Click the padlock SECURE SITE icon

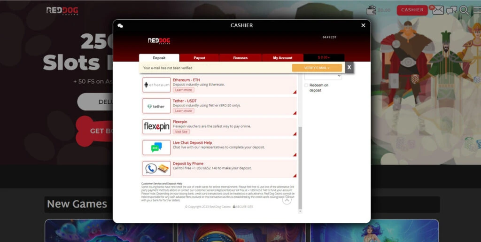[234, 207]
